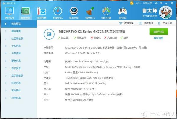Close the 鲁大师 window
Viewport: 177px width, 119px height.
[172, 3]
